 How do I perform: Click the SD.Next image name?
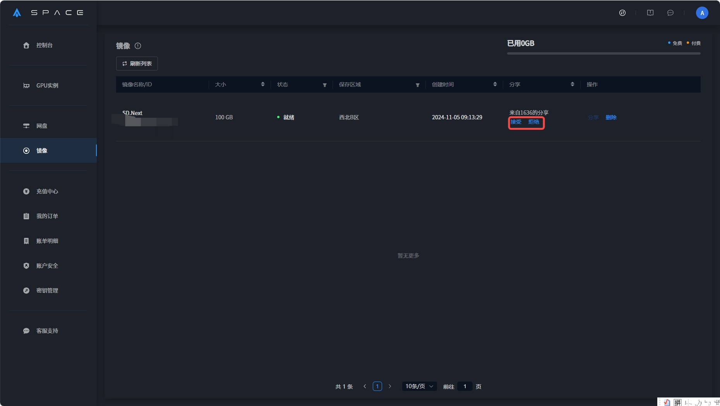(x=132, y=113)
